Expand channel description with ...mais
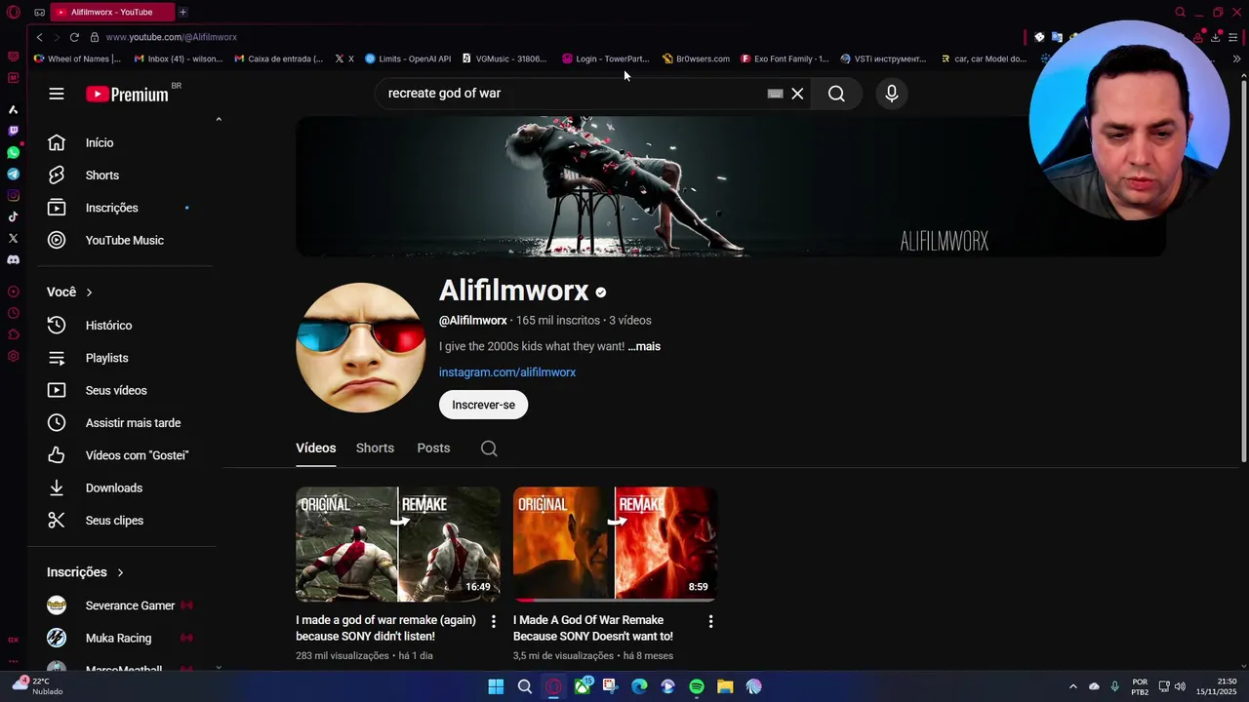The height and width of the screenshot is (702, 1249). coord(644,346)
